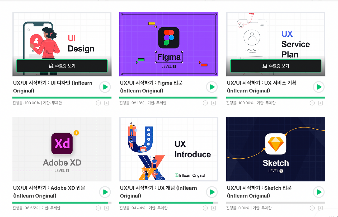Click the empty progress bar of Sketch 입문 course
The image size is (338, 217).
276,203
